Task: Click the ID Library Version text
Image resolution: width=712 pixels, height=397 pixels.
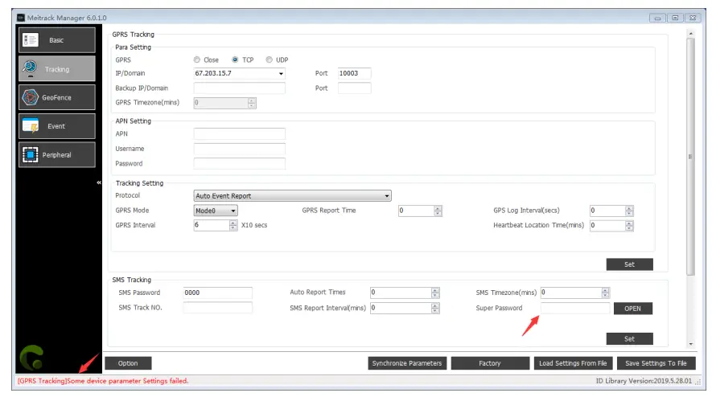Action: coord(644,381)
